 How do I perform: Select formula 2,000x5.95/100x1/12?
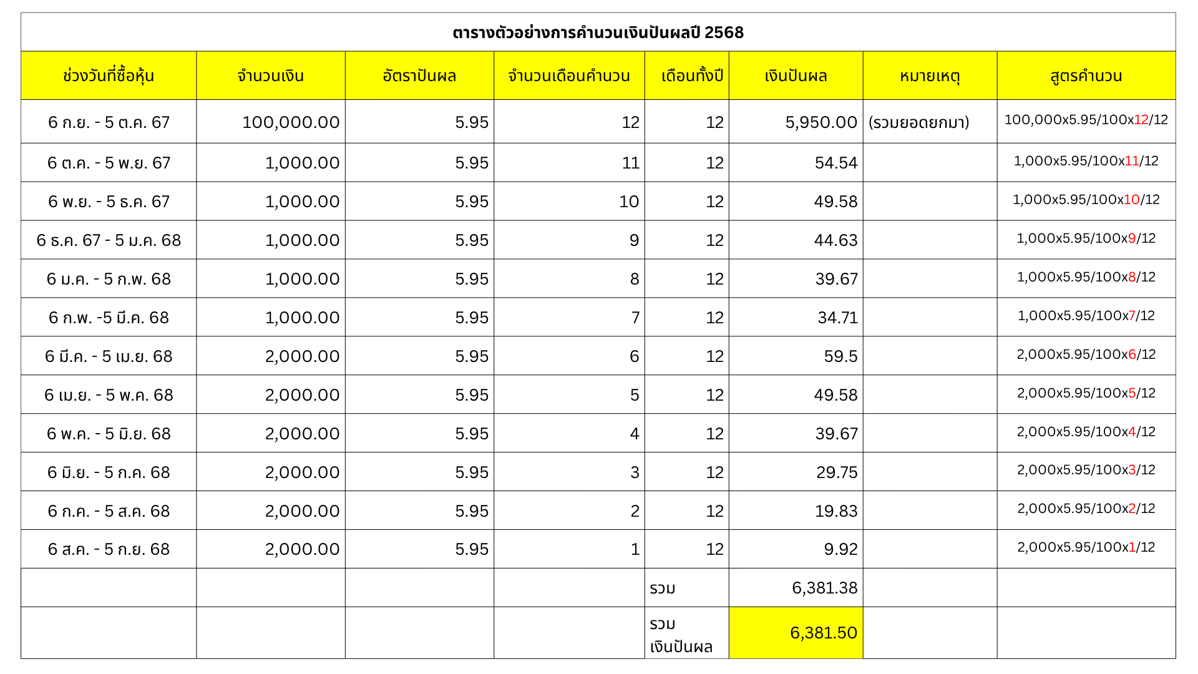click(1086, 547)
